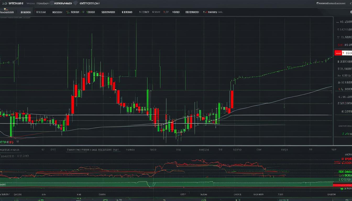Select the tall red candle before the breakout
The image size is (352, 201).
pyautogui.click(x=232, y=99)
